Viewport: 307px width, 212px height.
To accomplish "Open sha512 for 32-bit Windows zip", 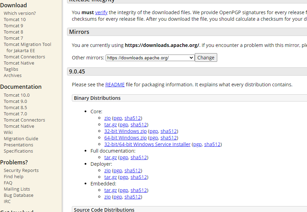I will coord(169,131).
